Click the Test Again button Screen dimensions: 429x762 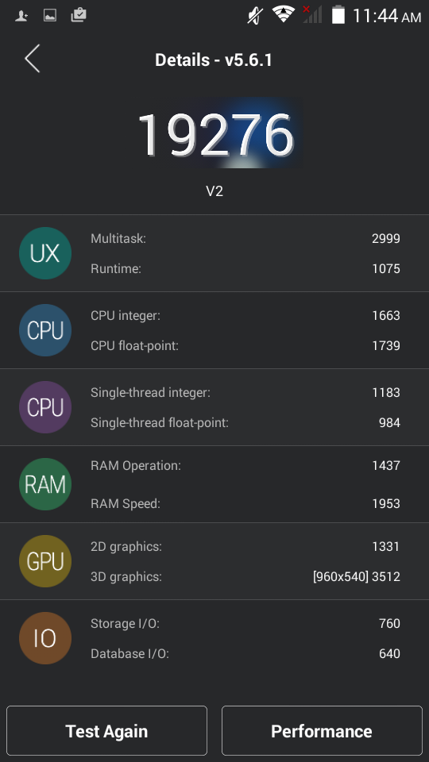click(x=107, y=731)
